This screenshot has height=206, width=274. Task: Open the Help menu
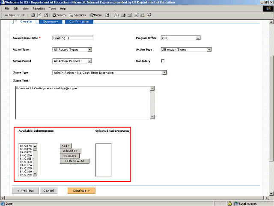(63, 9)
